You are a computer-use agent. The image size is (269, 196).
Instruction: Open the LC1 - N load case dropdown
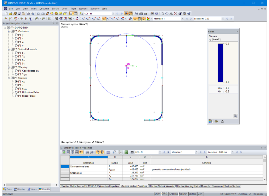[113, 13]
